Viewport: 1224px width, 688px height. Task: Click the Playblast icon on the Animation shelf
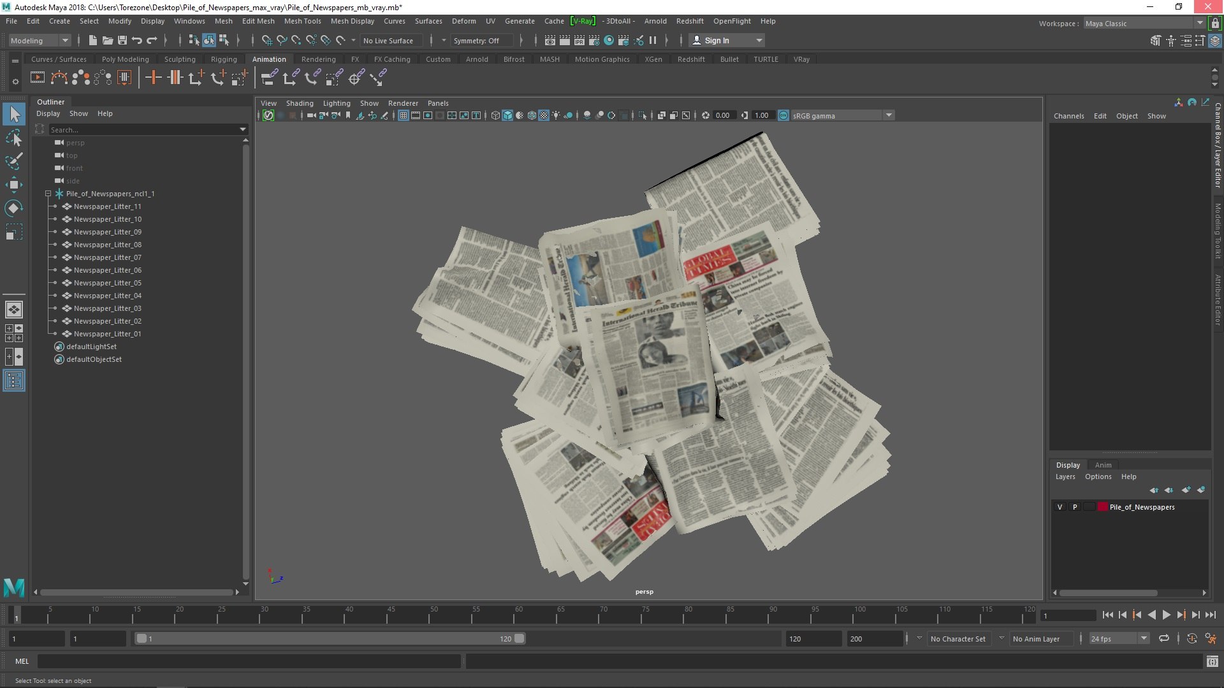pos(38,78)
